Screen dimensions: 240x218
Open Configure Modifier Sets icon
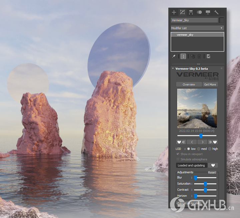coord(208,56)
